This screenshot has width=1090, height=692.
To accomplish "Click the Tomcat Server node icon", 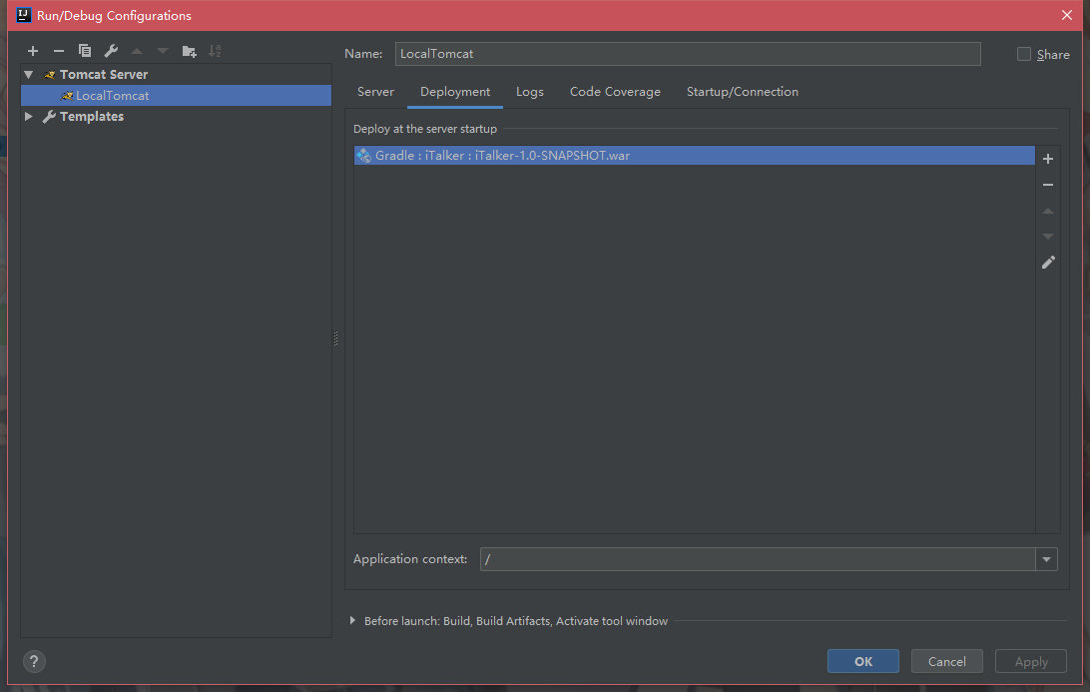I will [x=49, y=75].
